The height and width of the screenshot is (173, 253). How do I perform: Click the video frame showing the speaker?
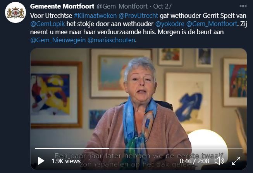[139, 97]
